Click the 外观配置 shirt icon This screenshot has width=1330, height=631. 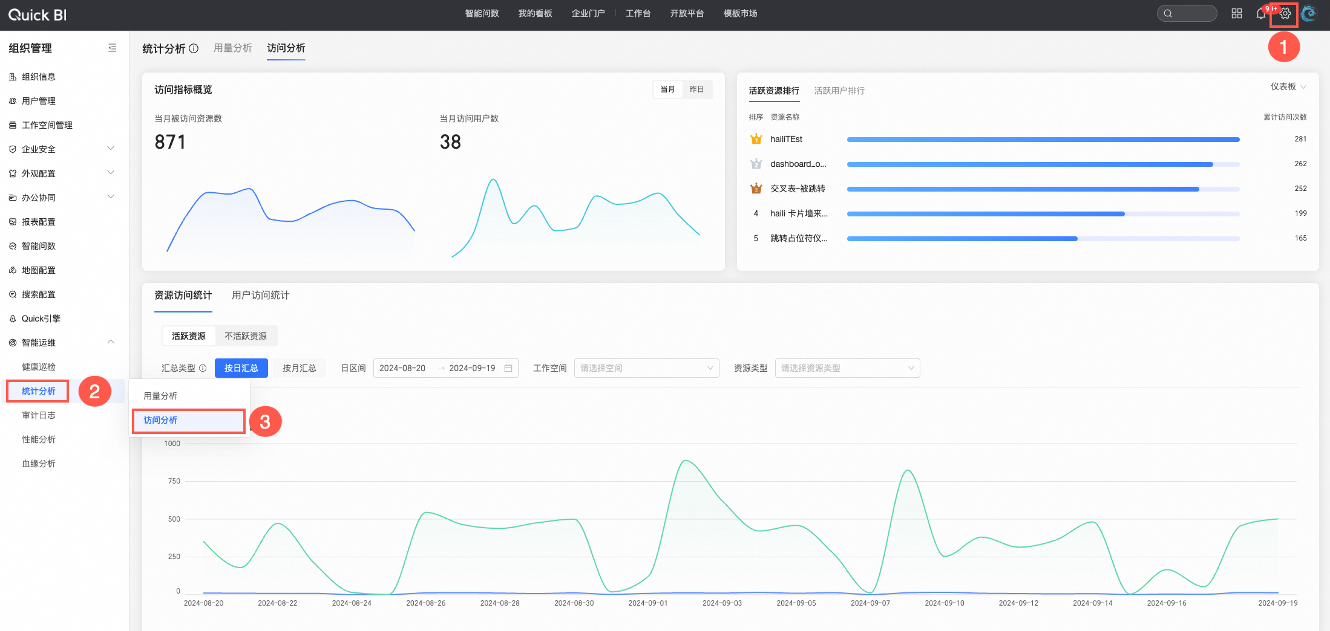coord(13,173)
